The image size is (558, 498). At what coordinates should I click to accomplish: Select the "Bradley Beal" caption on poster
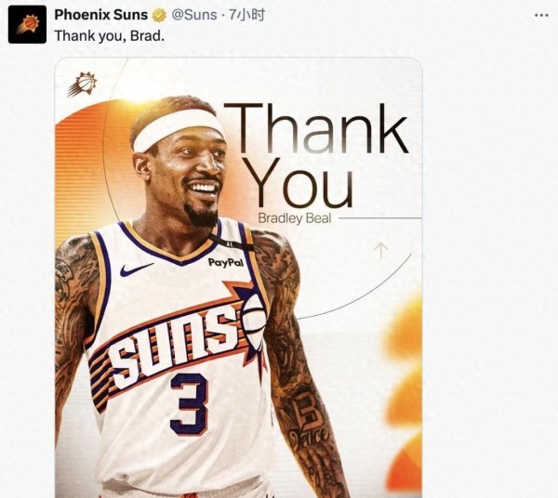click(x=295, y=218)
